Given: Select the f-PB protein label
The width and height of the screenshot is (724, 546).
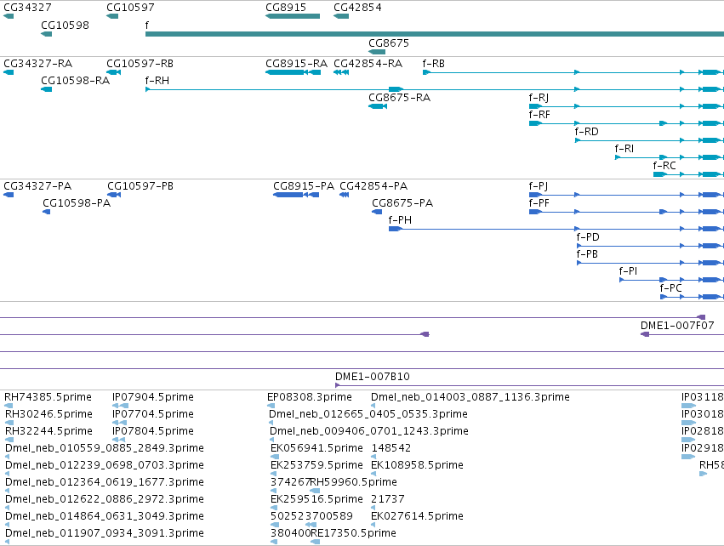Looking at the screenshot, I should (x=587, y=254).
